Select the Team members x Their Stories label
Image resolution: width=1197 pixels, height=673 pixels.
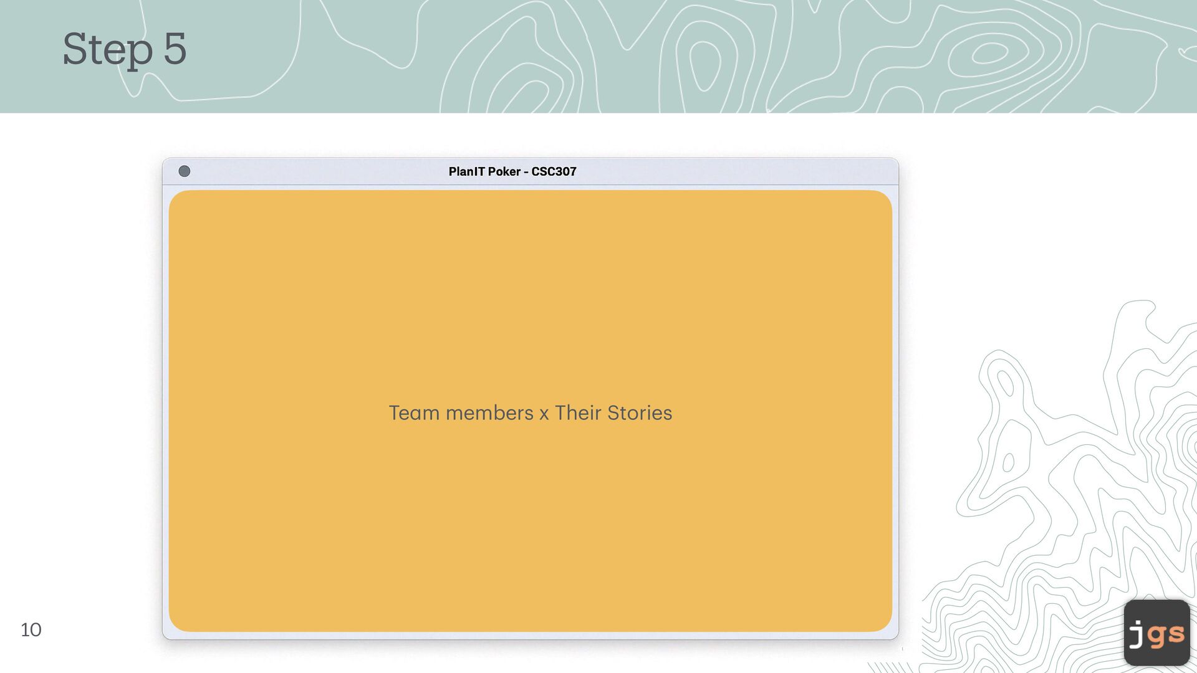[530, 413]
